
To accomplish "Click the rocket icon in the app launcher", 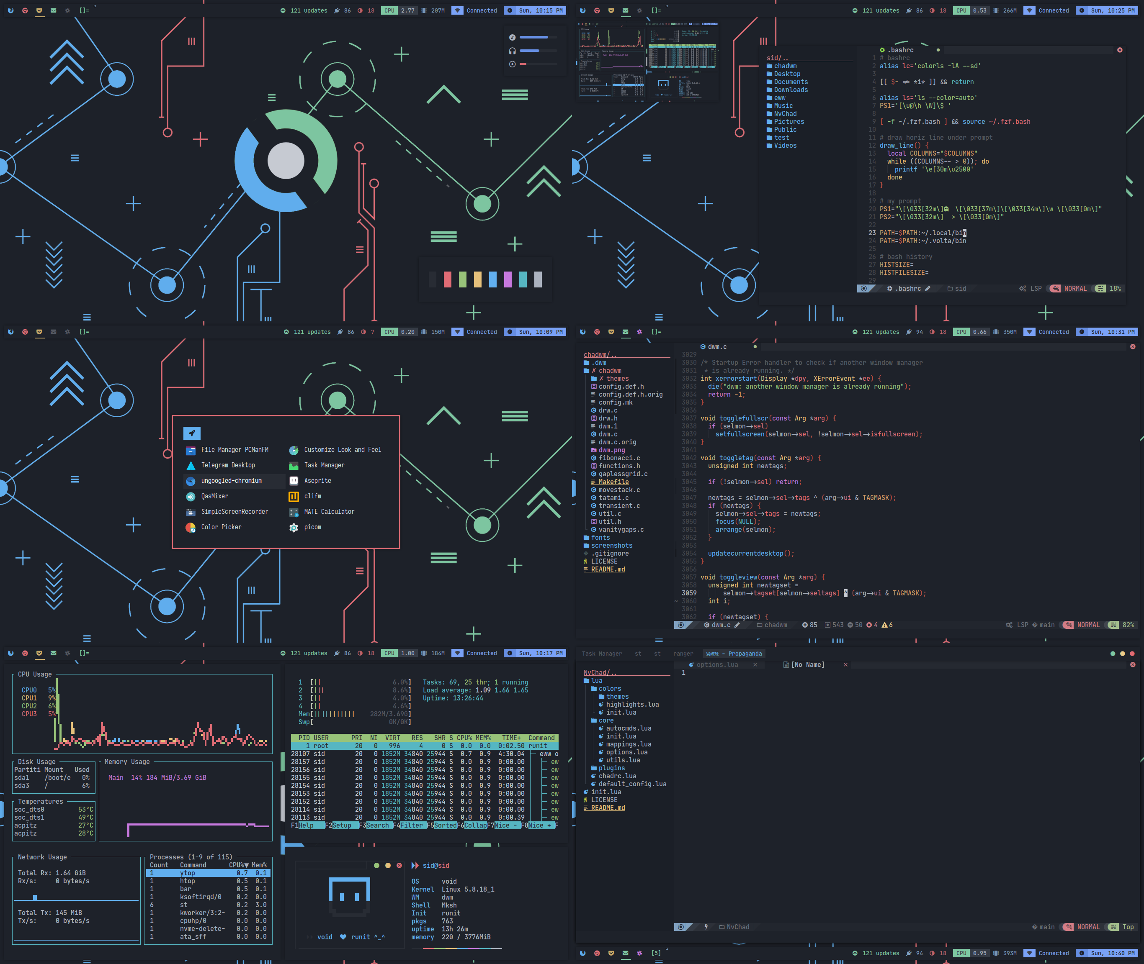I will (x=192, y=433).
